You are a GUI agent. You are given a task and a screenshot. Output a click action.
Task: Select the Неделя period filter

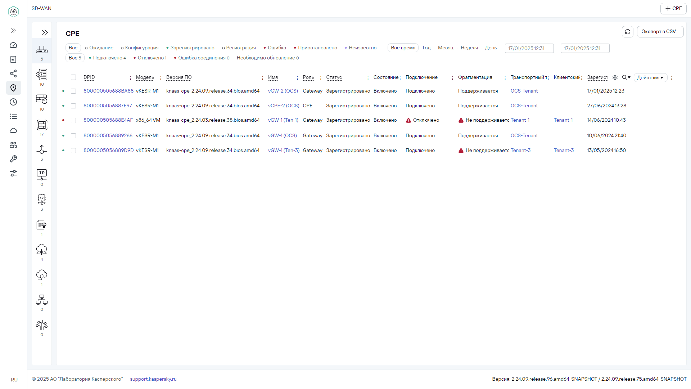469,48
